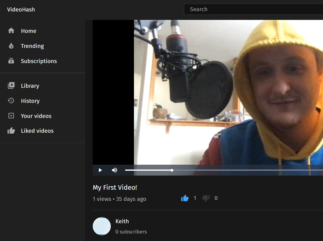Open Keith's channel name link
323x241 pixels.
point(122,221)
